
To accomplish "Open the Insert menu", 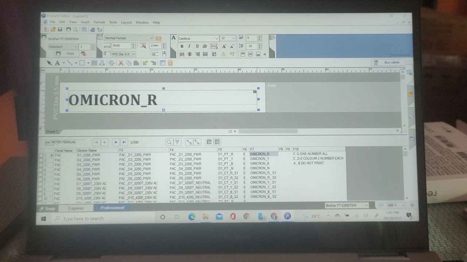I will [x=85, y=22].
